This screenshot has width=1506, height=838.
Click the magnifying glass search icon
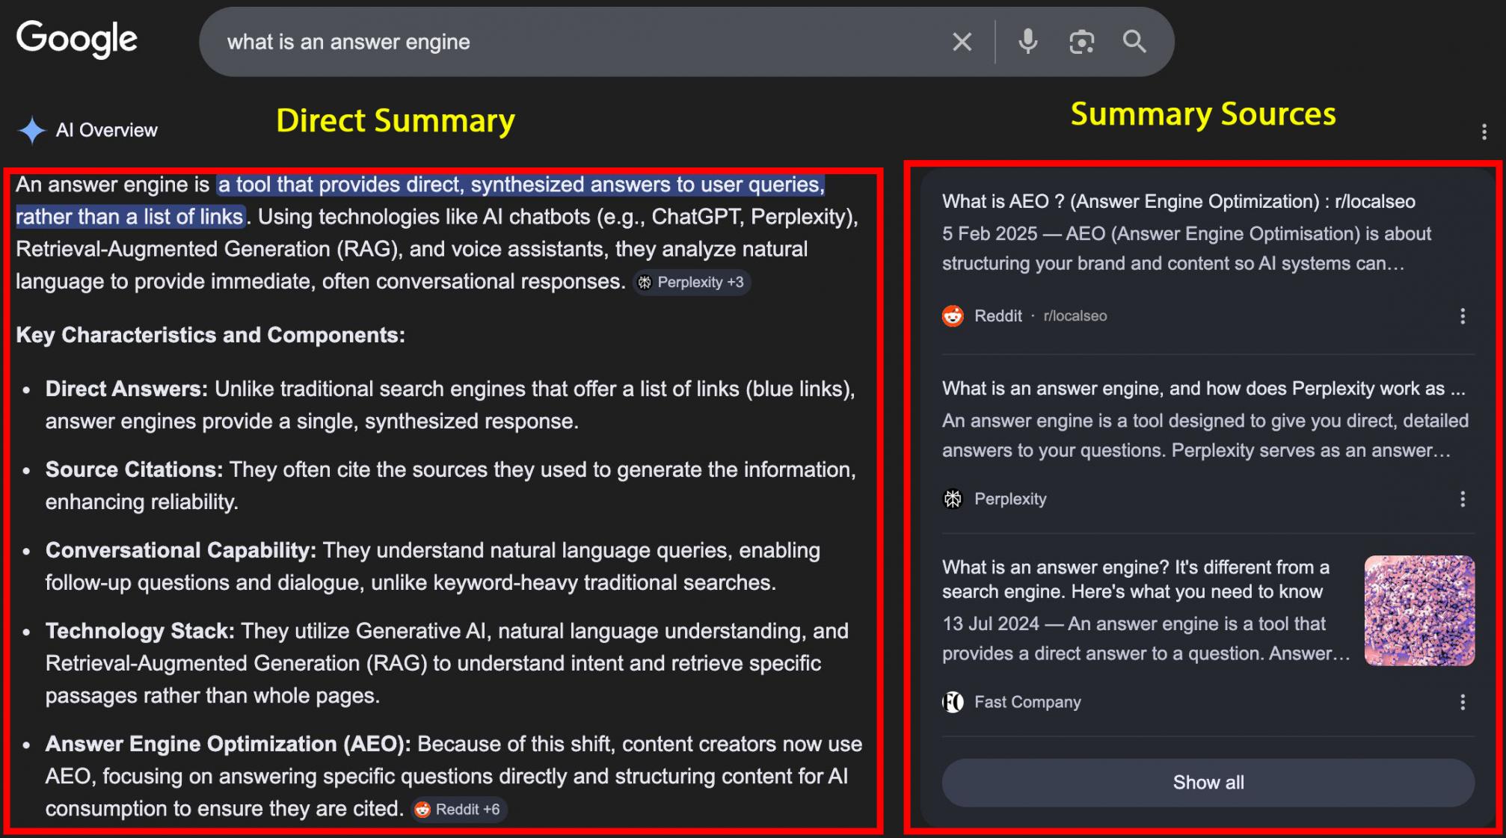pyautogui.click(x=1134, y=42)
